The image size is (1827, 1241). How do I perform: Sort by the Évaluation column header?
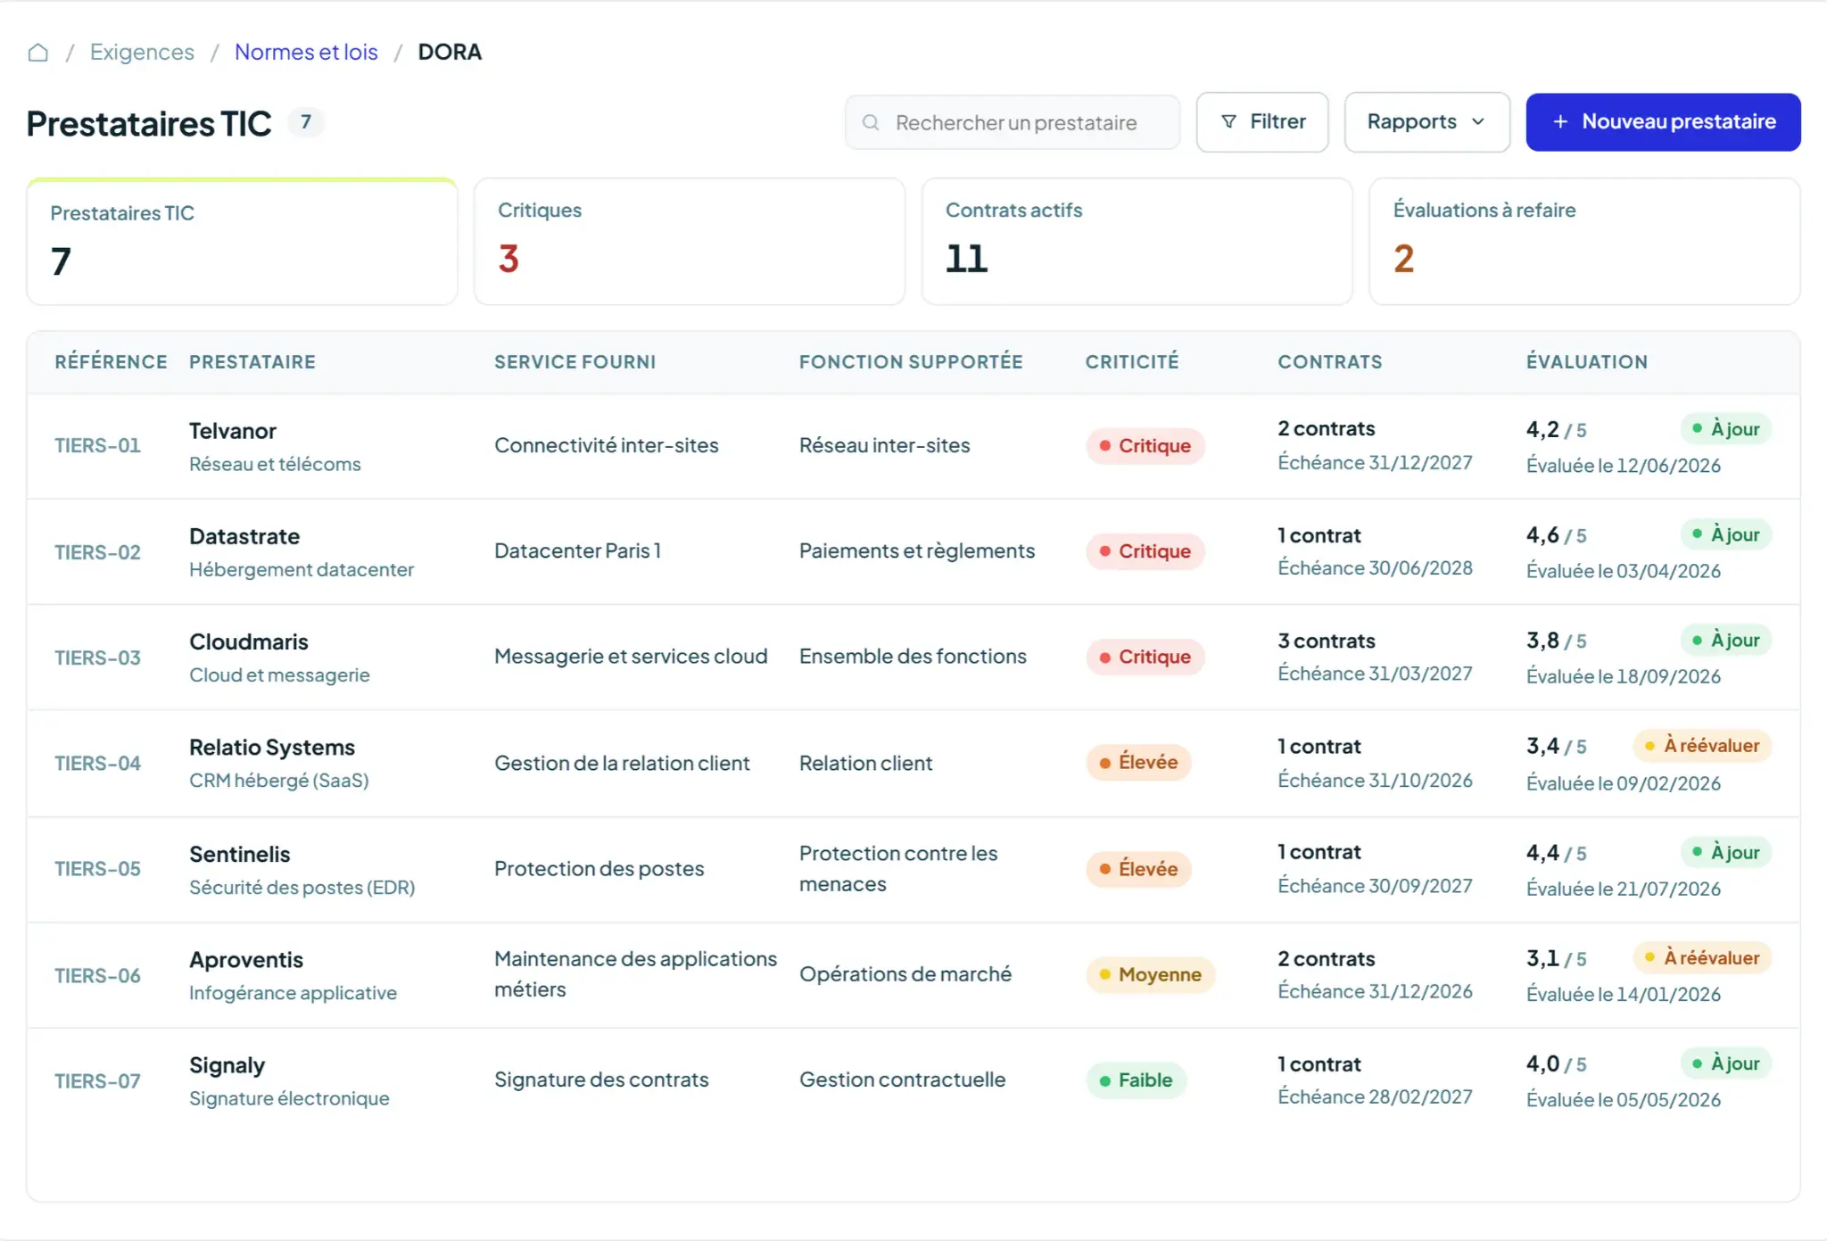coord(1586,361)
